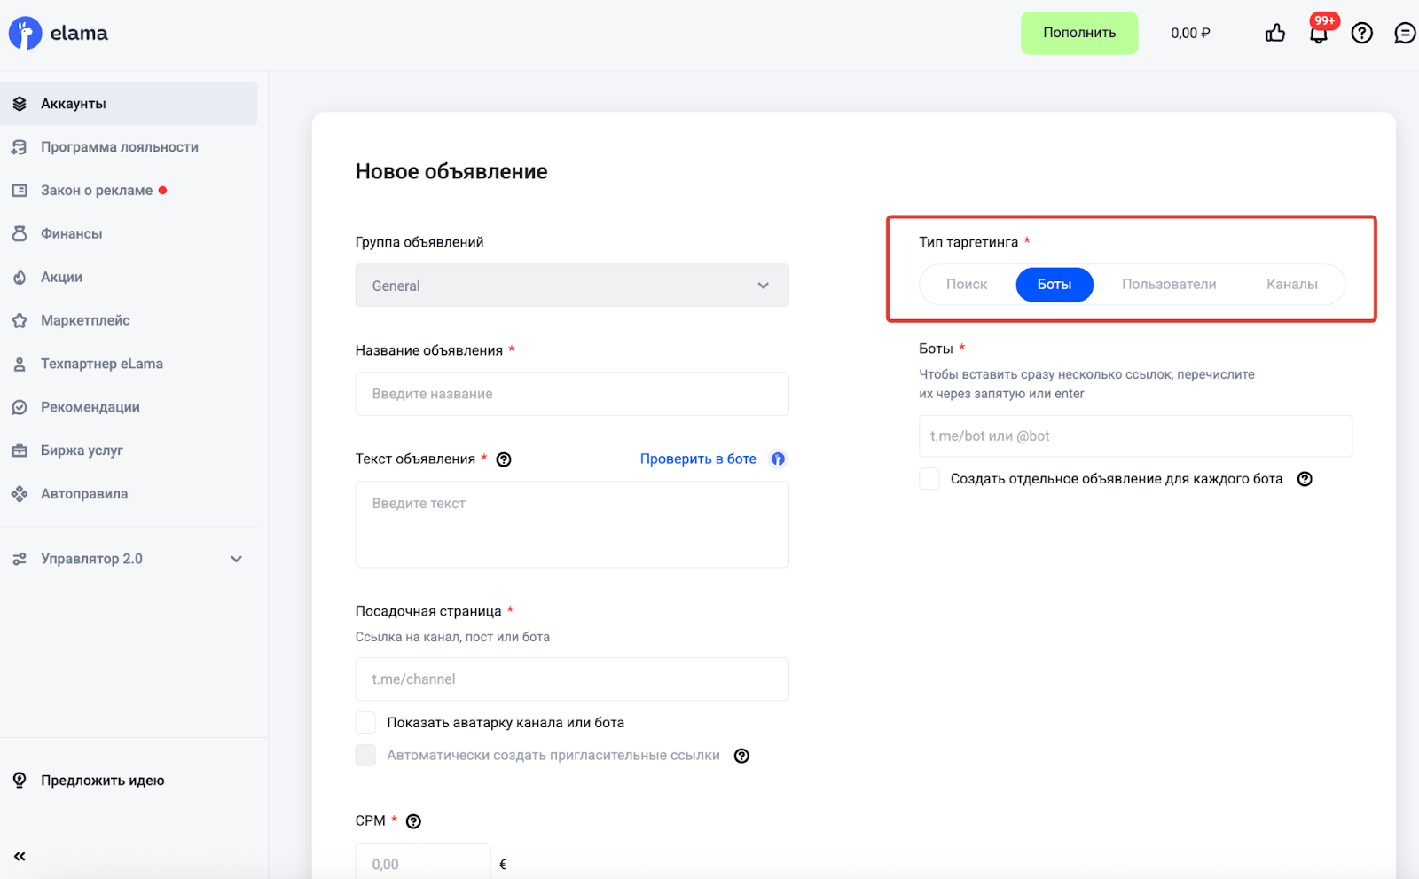Open the Группа объявлений General dropdown
Image resolution: width=1419 pixels, height=879 pixels.
pyautogui.click(x=572, y=286)
